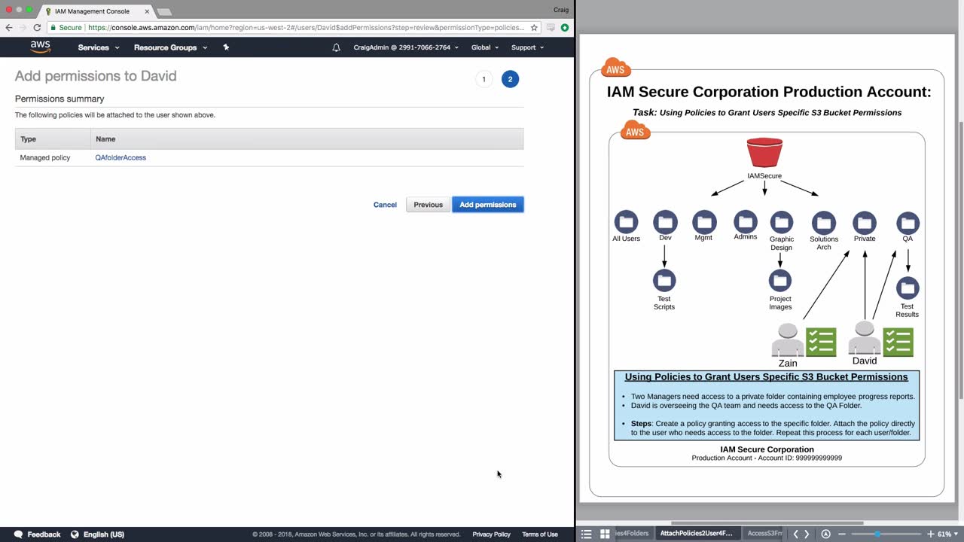Select the Test Scripts folder icon

pos(664,281)
